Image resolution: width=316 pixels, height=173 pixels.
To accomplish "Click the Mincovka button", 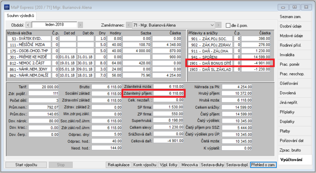I will click(190, 165).
